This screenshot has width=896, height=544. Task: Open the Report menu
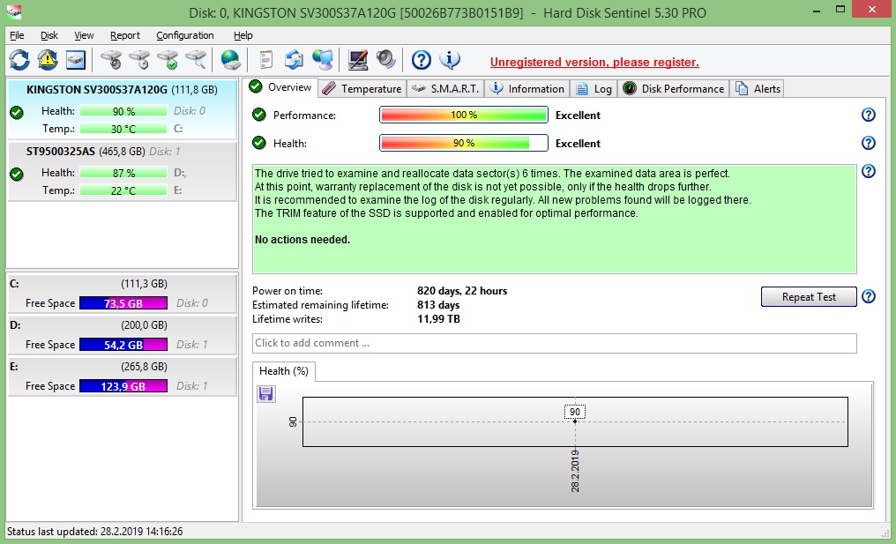[x=125, y=35]
